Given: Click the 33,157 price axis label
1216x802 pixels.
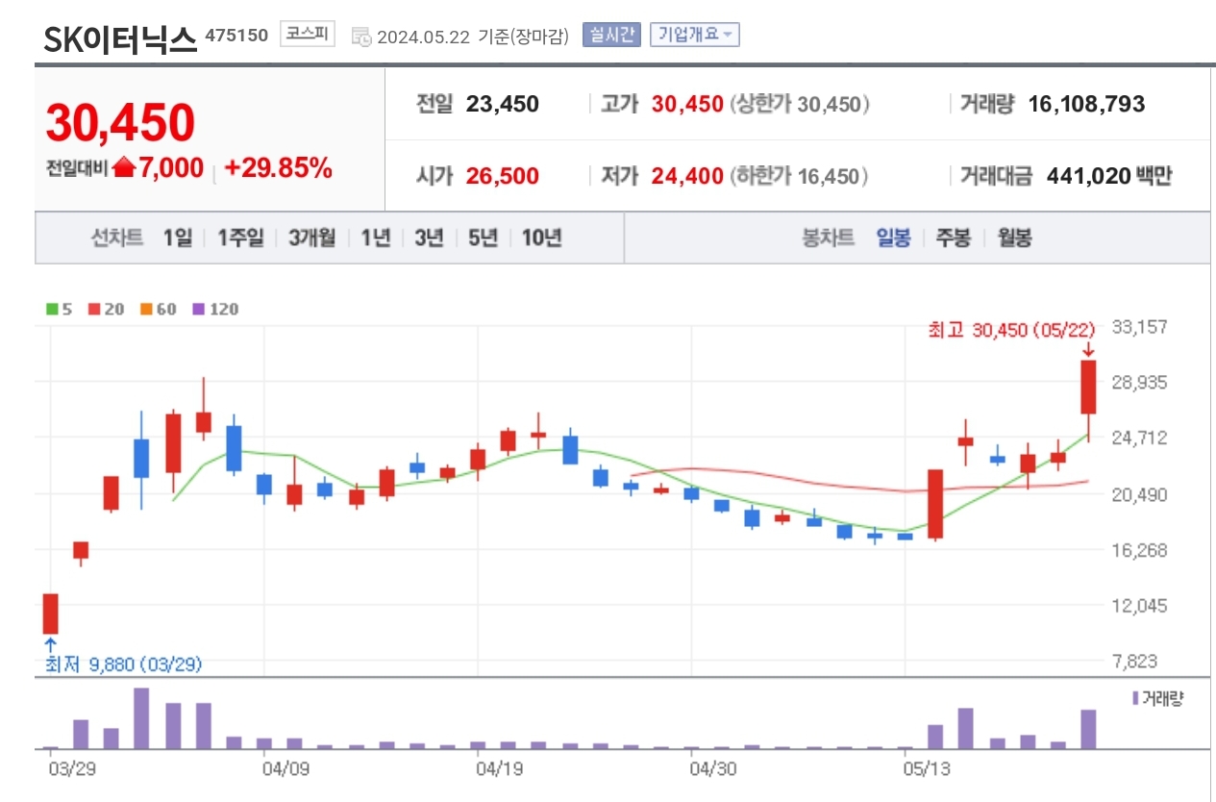Looking at the screenshot, I should point(1139,327).
